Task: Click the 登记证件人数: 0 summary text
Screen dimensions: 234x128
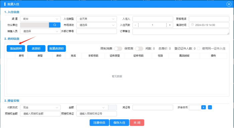Action: coord(185,49)
